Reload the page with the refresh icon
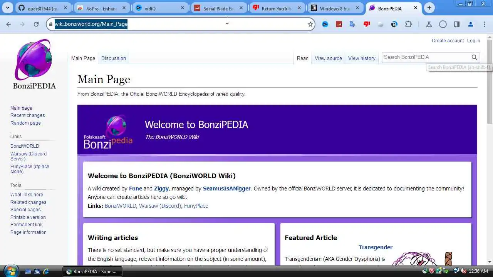Viewport: 493px width, 277px height. (x=36, y=24)
